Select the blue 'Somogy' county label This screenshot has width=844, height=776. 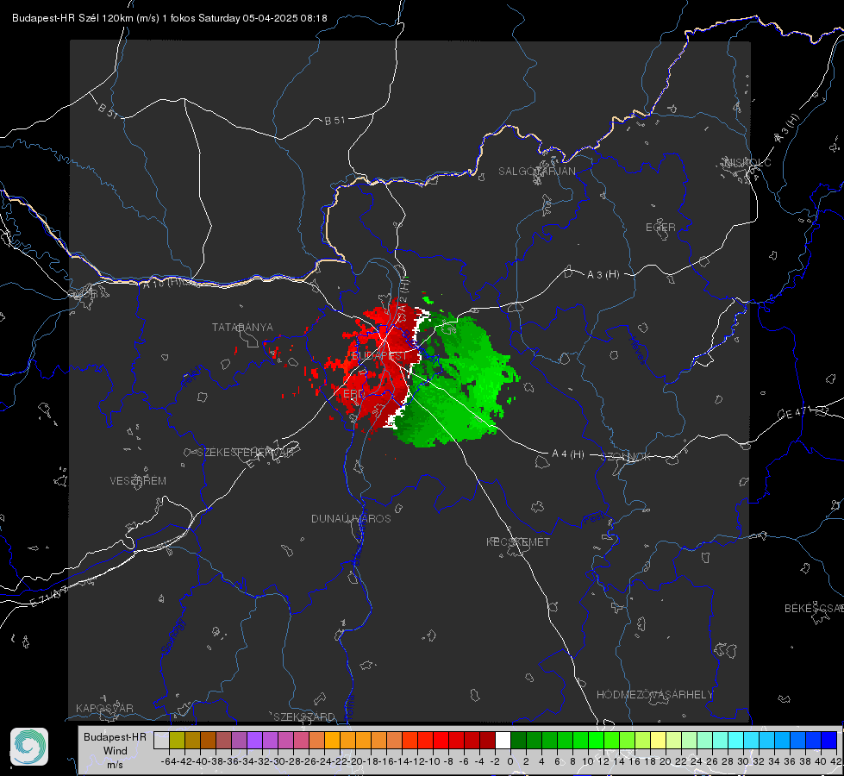[174, 636]
